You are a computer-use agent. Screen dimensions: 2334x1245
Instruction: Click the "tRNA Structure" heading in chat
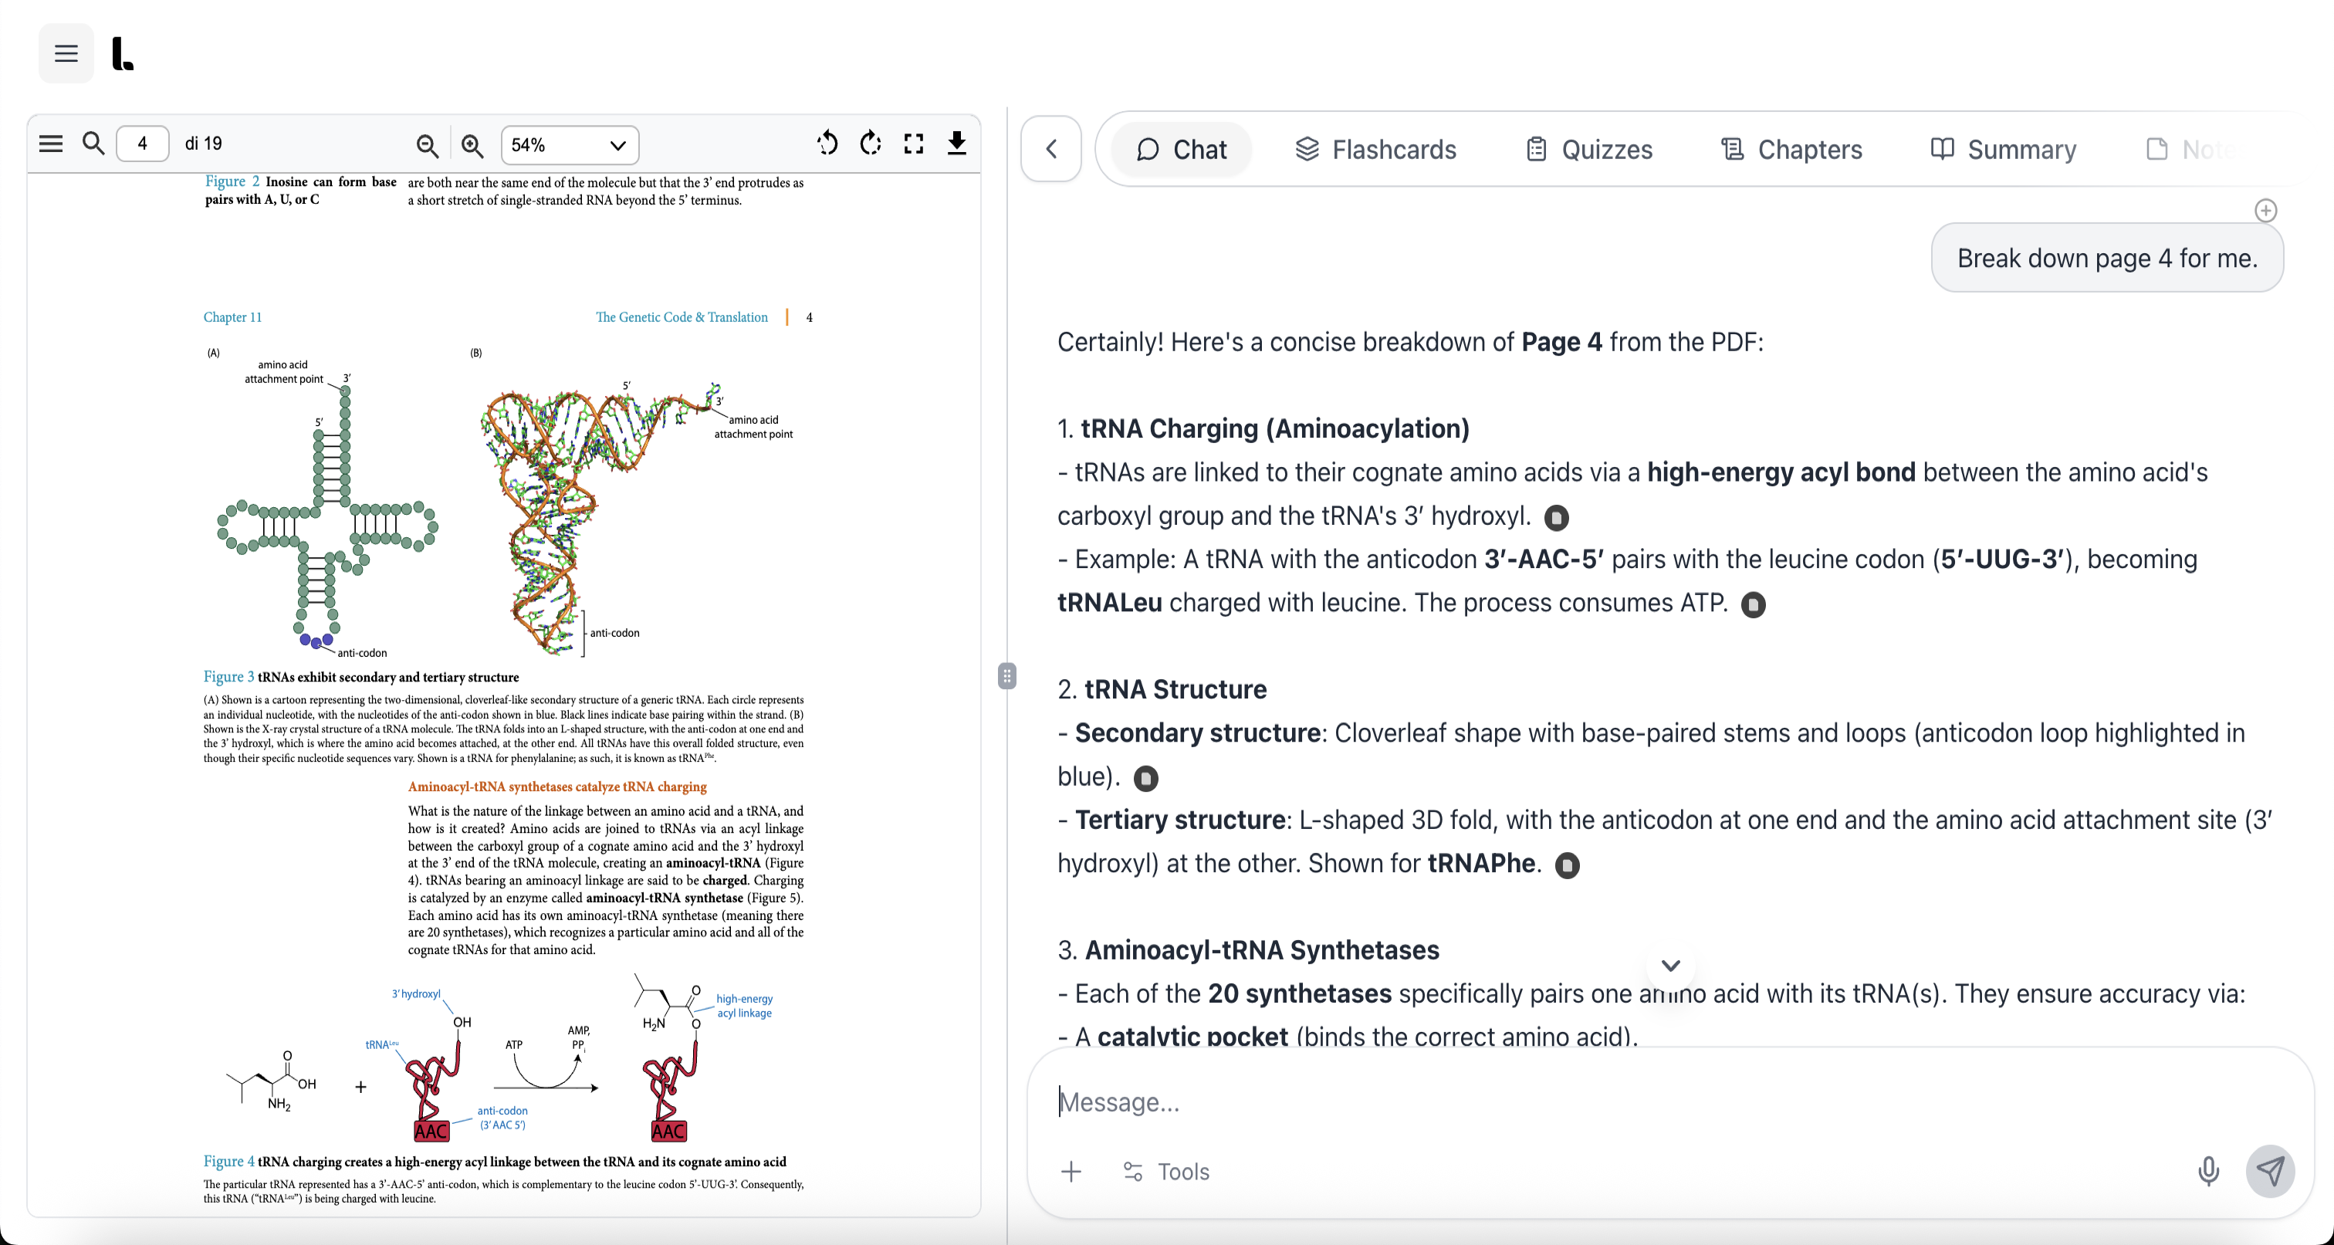tap(1175, 689)
